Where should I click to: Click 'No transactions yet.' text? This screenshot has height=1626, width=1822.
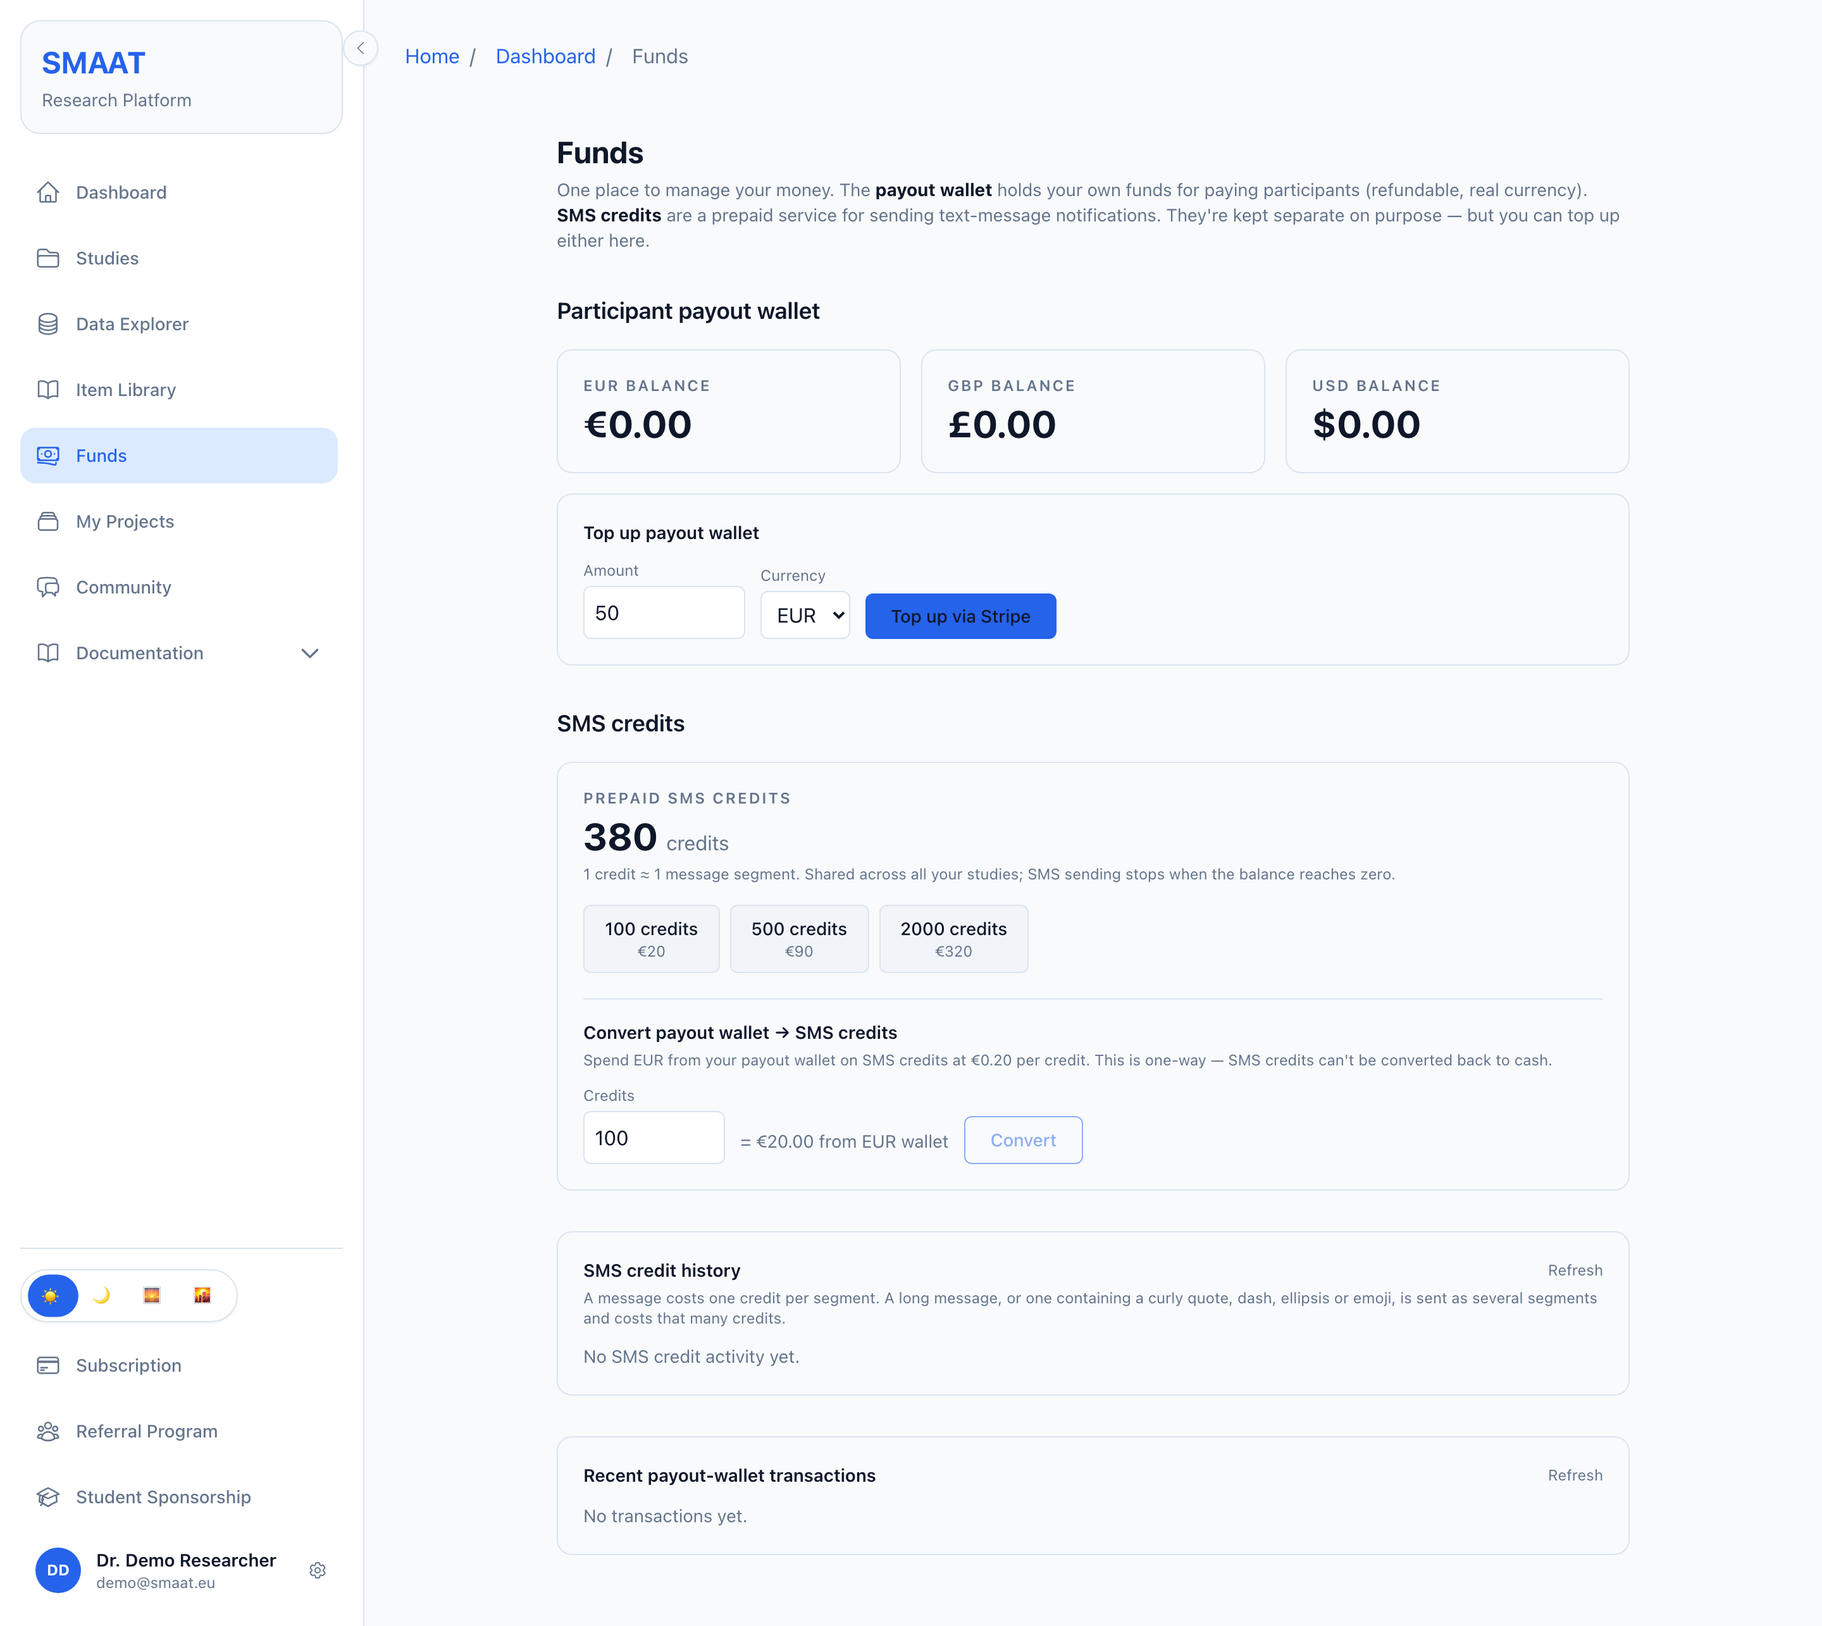coord(666,1516)
